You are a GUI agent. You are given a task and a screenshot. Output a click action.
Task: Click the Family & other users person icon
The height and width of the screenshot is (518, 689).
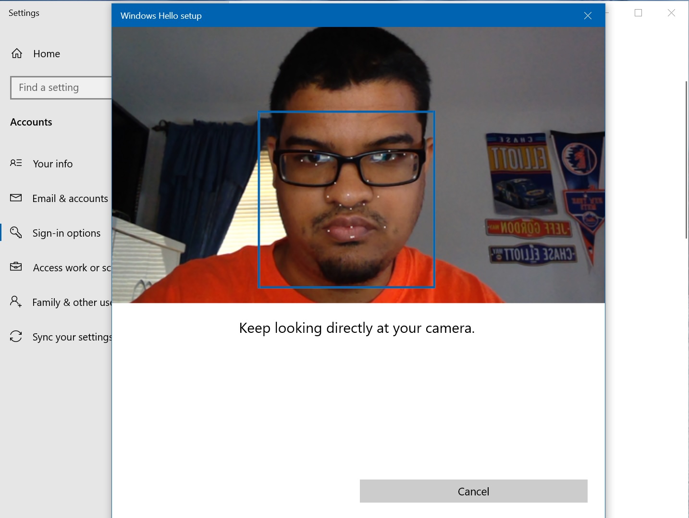[x=16, y=302]
